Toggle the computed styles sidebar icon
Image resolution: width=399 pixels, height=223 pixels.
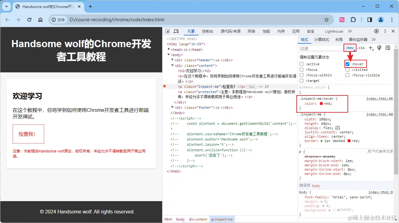pyautogui.click(x=388, y=48)
